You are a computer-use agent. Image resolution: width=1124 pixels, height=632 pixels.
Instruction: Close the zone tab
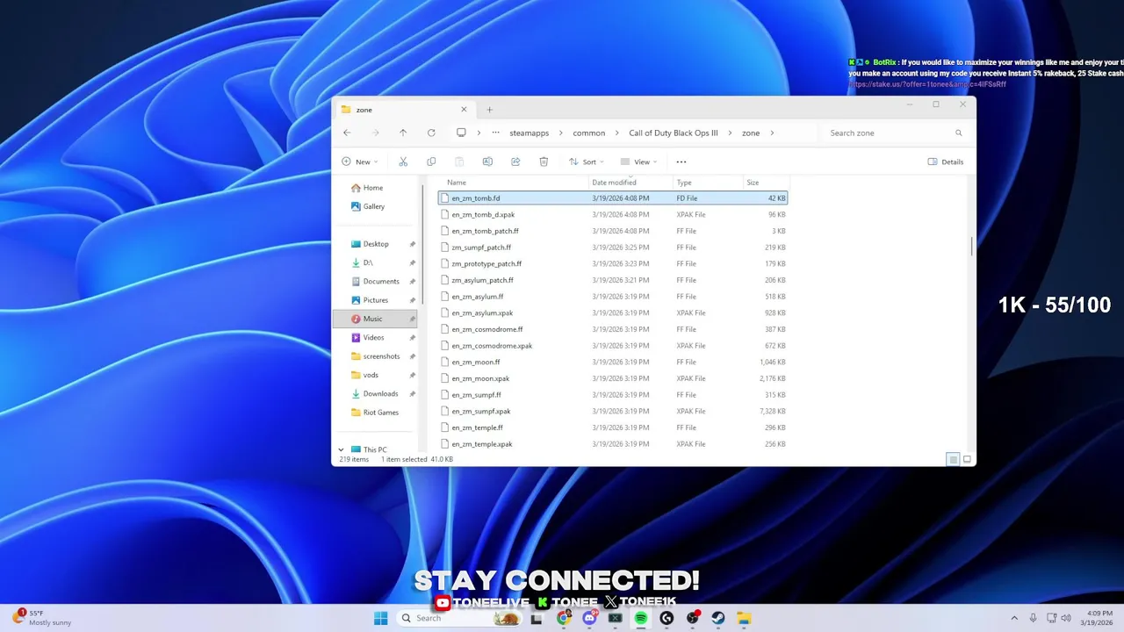click(464, 110)
